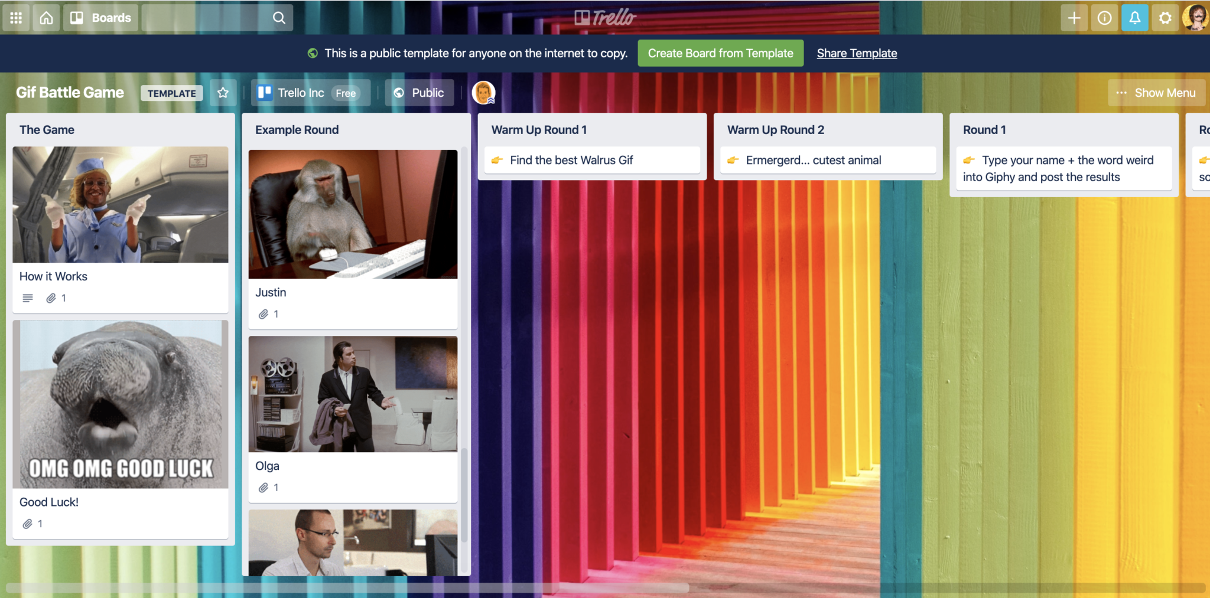The height and width of the screenshot is (598, 1210).
Task: Open the Trello Inc workspace selector
Action: point(310,92)
